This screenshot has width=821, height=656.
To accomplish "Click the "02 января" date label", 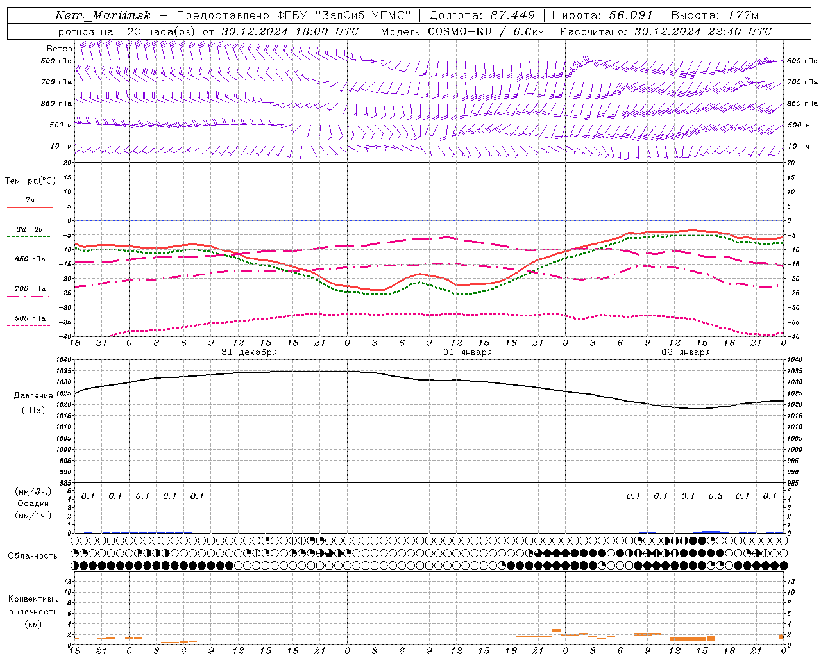I will [x=686, y=352].
